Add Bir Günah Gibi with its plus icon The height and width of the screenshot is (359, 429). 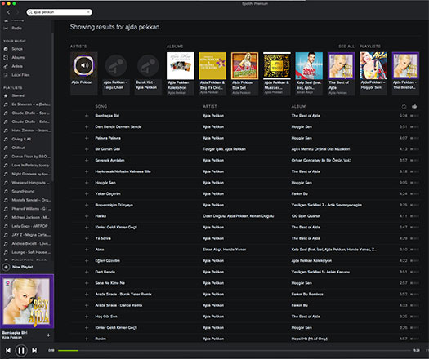point(87,149)
